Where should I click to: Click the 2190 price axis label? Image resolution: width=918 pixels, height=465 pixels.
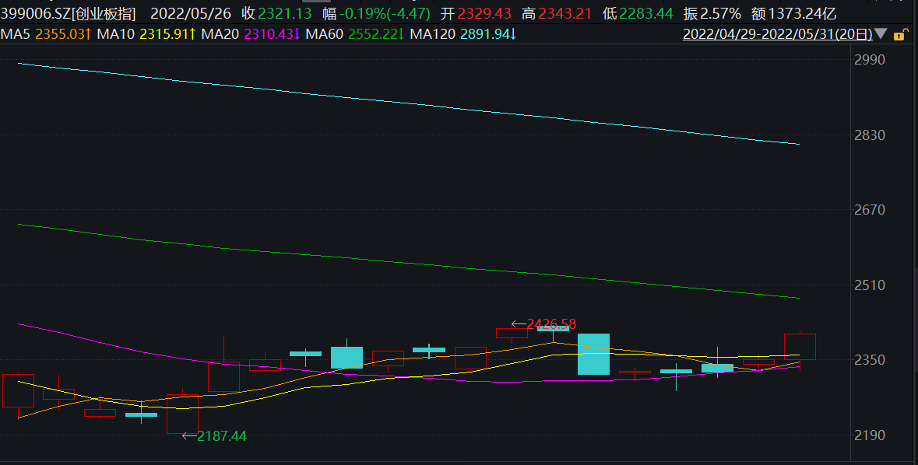[871, 435]
